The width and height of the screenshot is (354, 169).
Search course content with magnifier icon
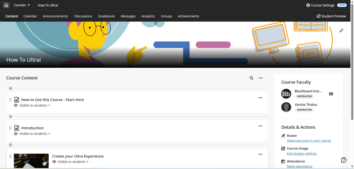point(252,78)
